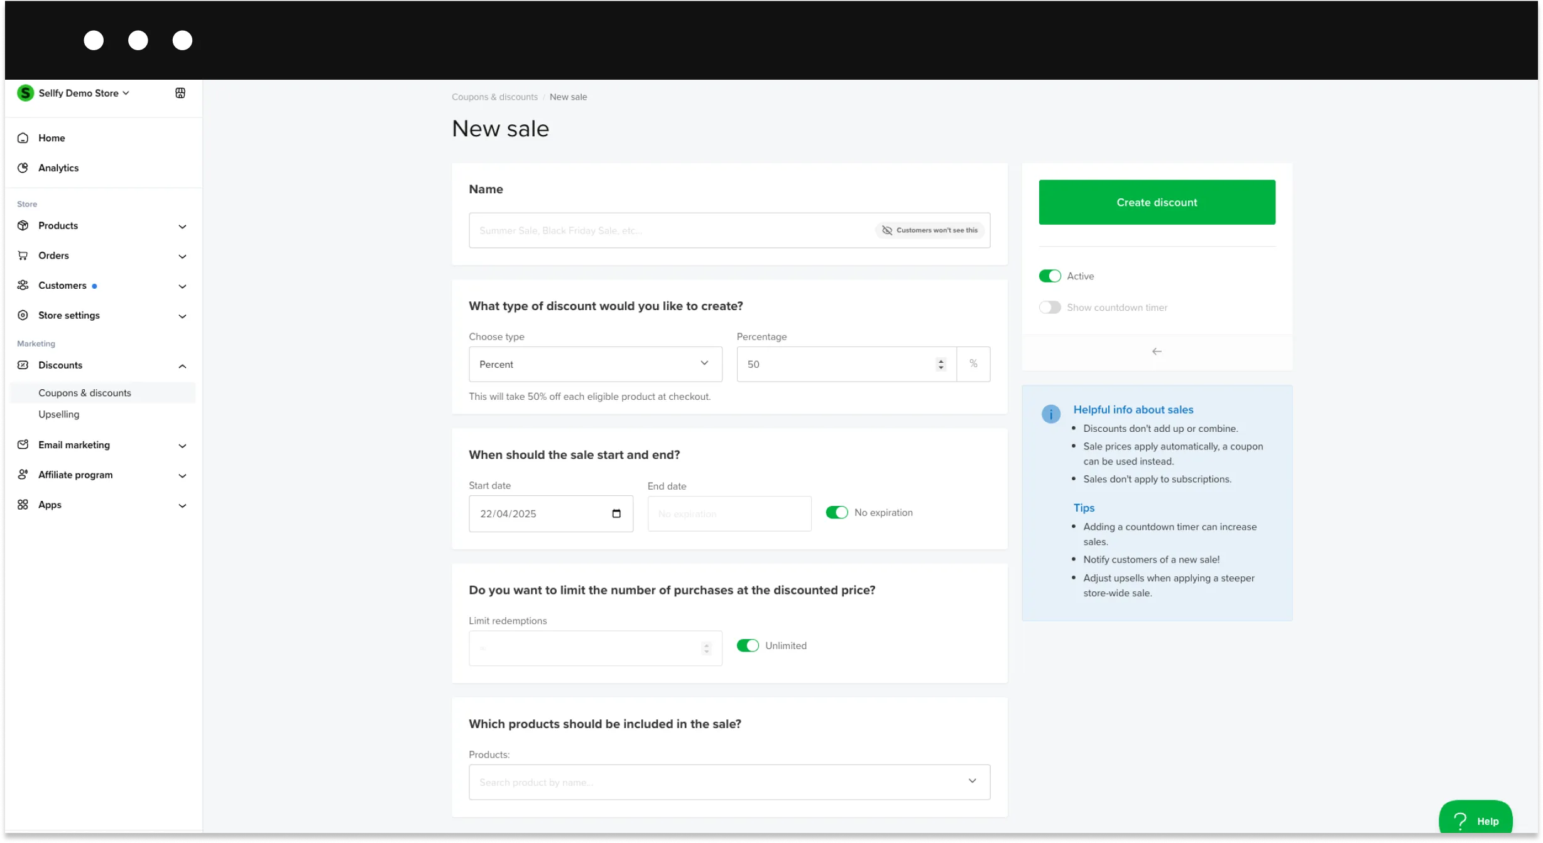Click the calendar icon in Start date
Image resolution: width=1543 pixels, height=843 pixels.
coord(616,513)
